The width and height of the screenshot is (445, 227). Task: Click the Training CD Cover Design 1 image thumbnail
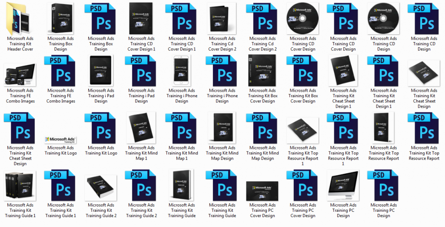(141, 18)
